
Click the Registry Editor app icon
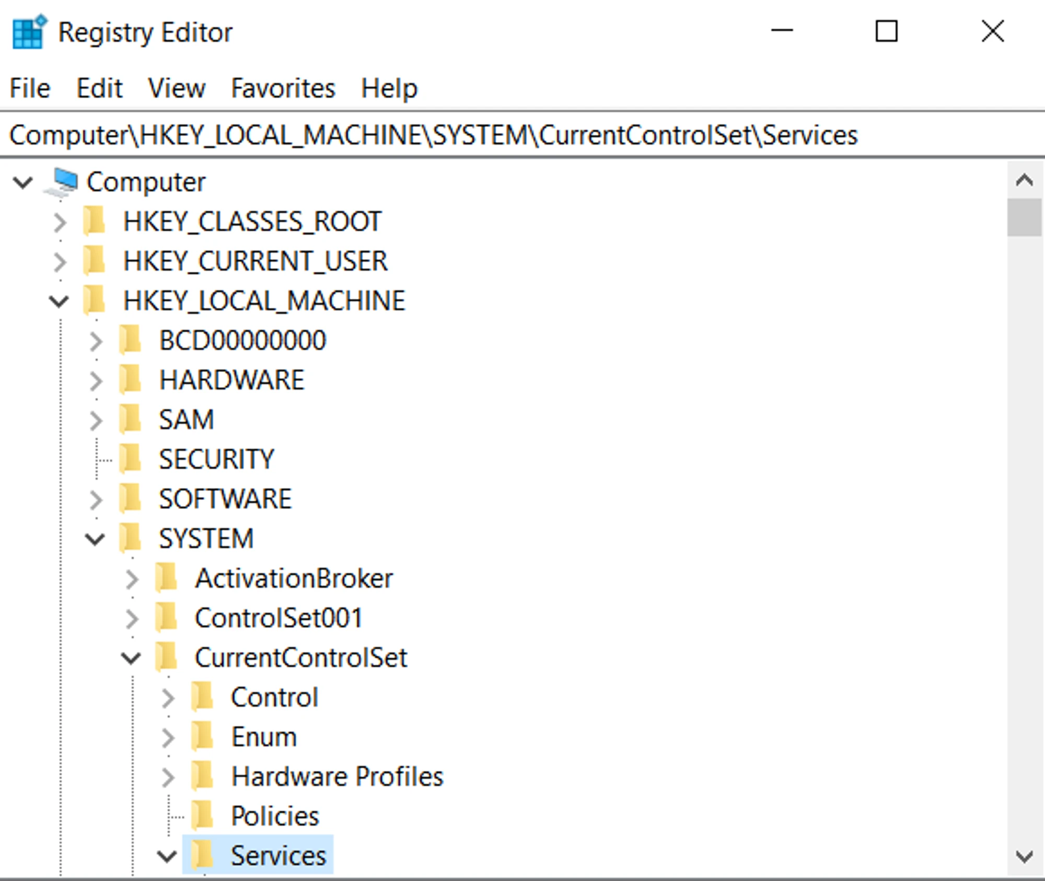pyautogui.click(x=29, y=32)
